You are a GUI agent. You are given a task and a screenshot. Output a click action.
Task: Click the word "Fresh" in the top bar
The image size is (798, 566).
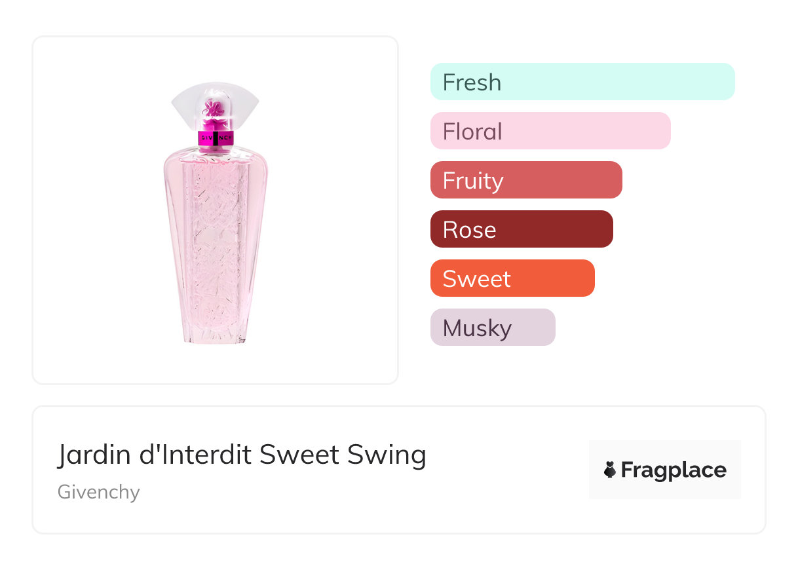pyautogui.click(x=472, y=83)
